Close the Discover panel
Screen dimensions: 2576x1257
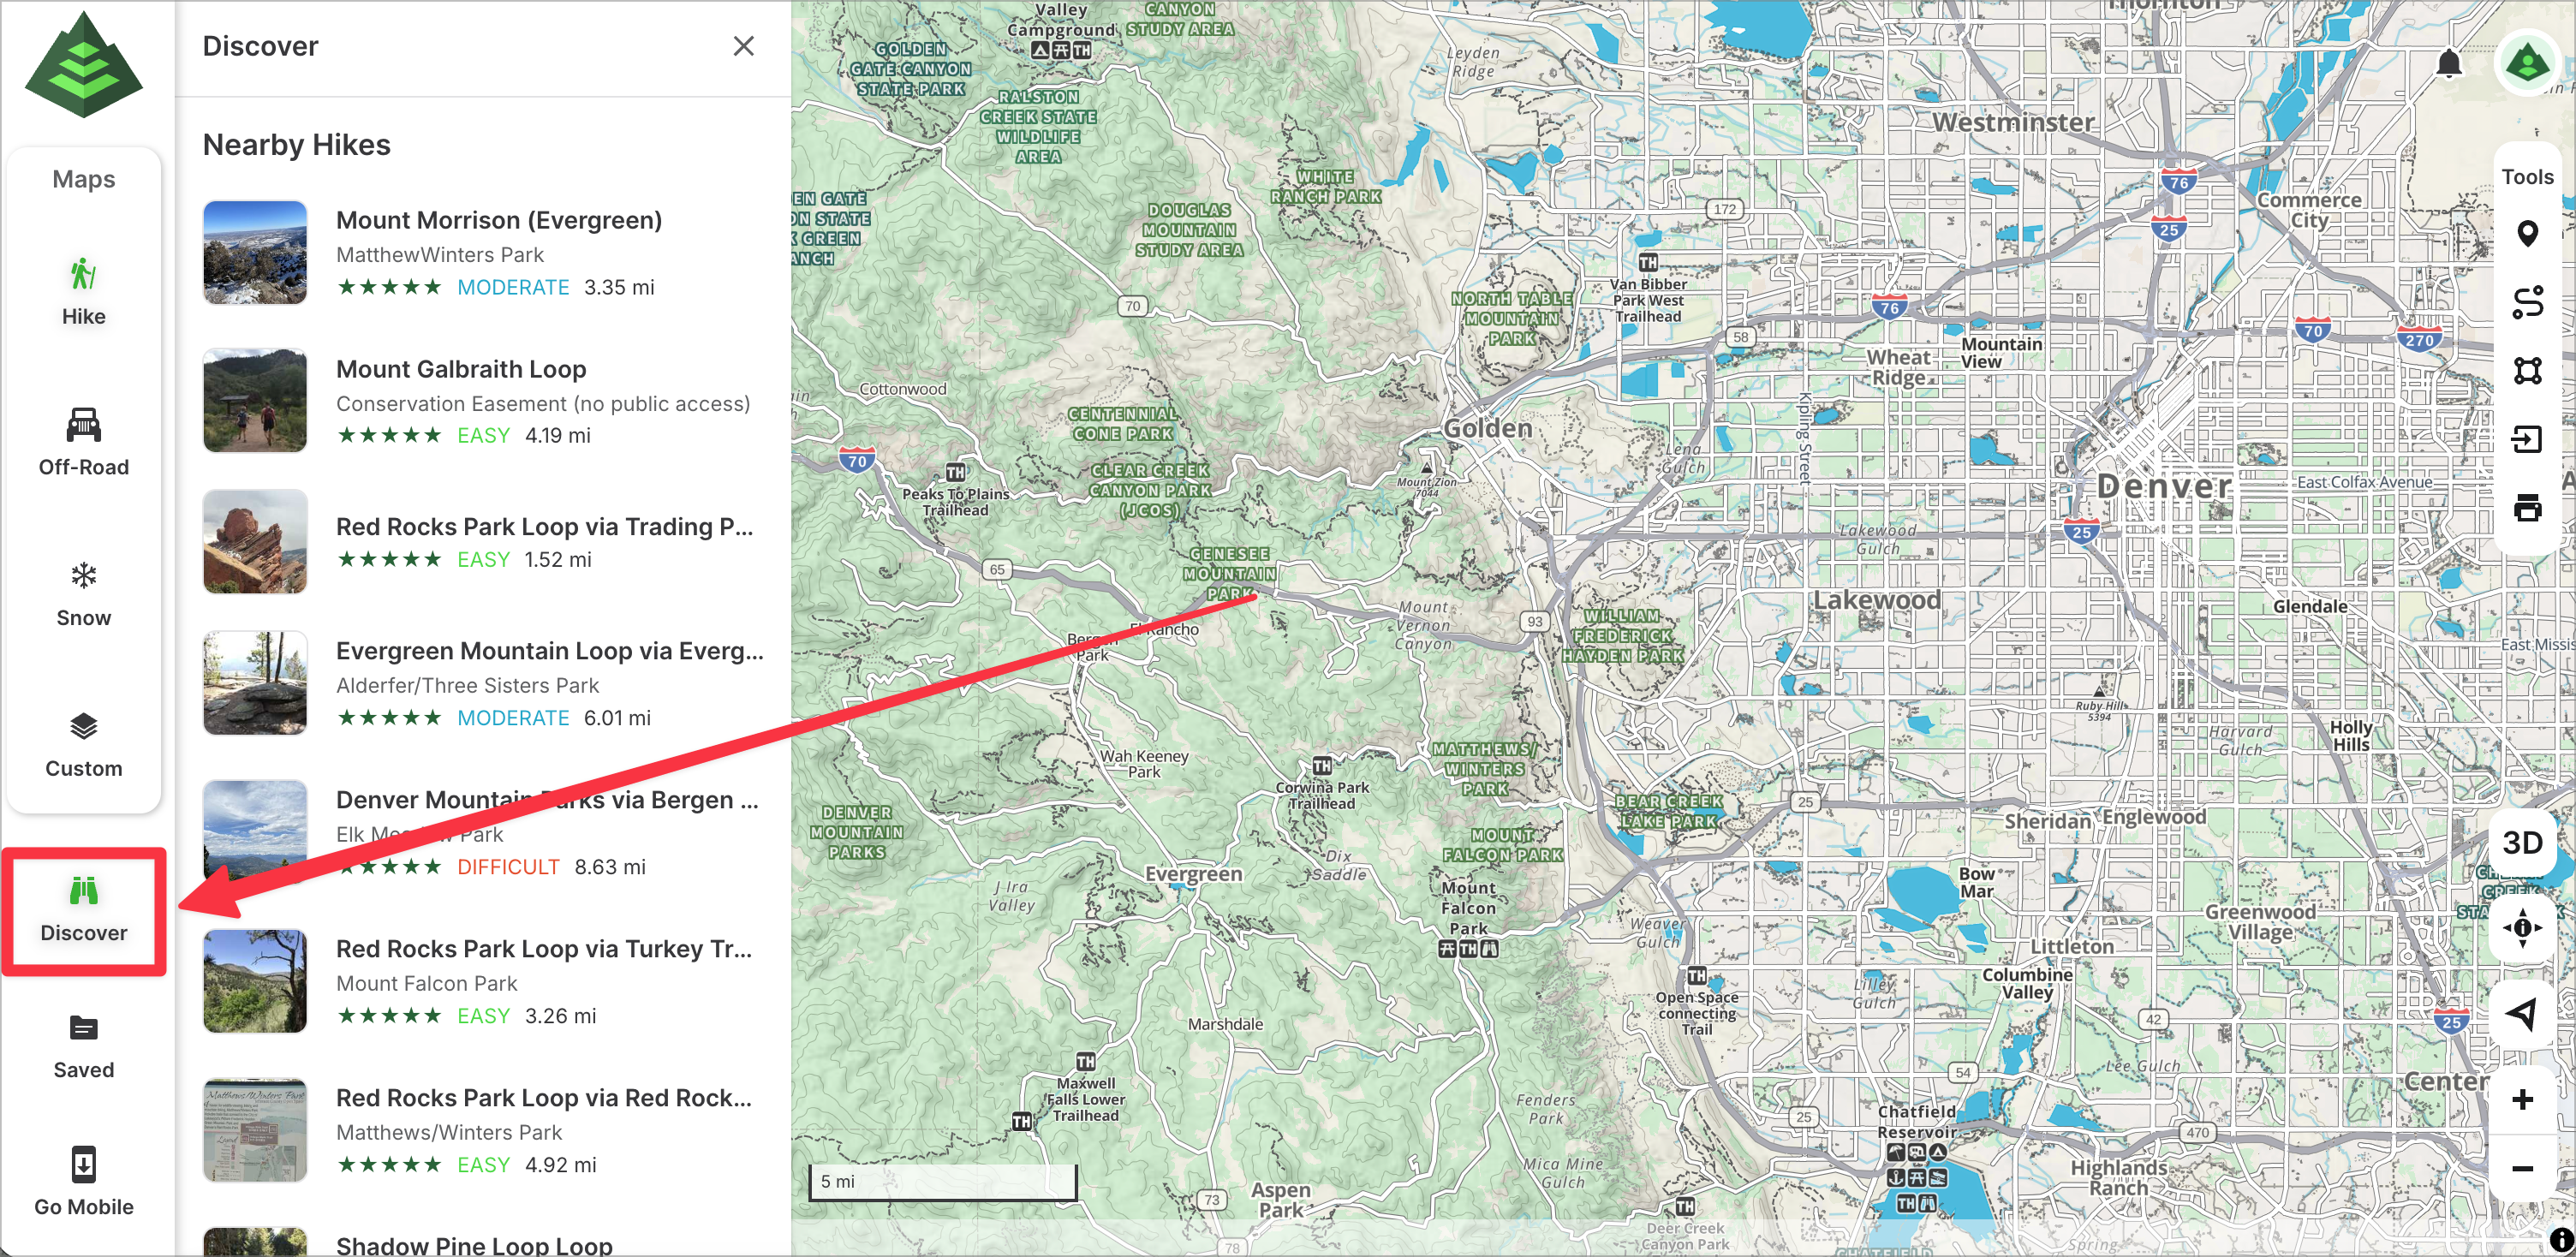[743, 46]
